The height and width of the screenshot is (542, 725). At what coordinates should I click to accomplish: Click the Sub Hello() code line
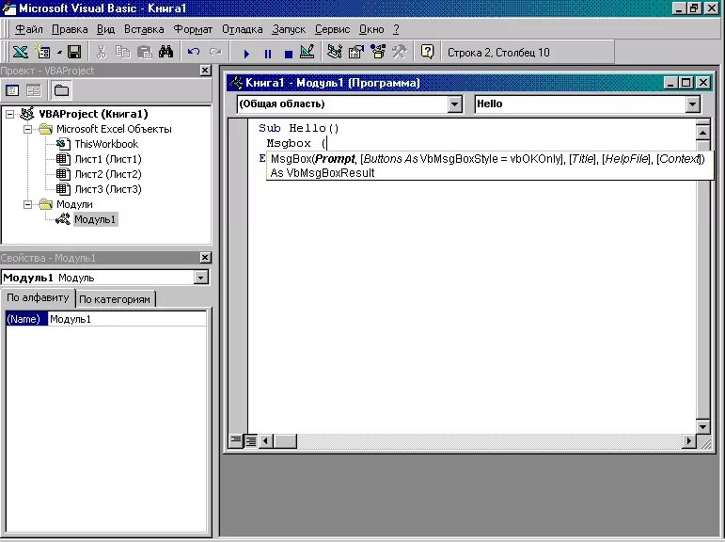[299, 128]
